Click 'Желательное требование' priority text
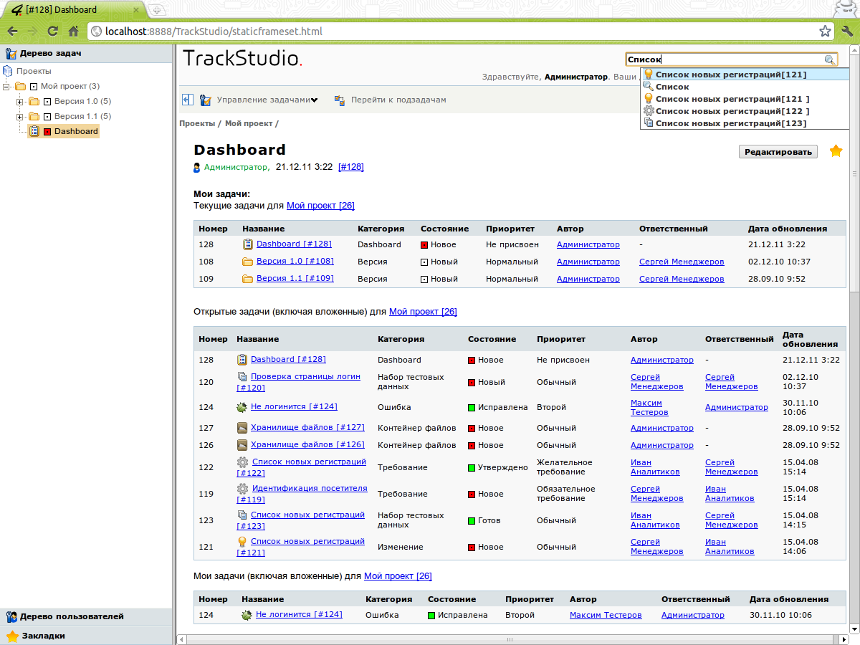This screenshot has width=860, height=645. [x=565, y=467]
